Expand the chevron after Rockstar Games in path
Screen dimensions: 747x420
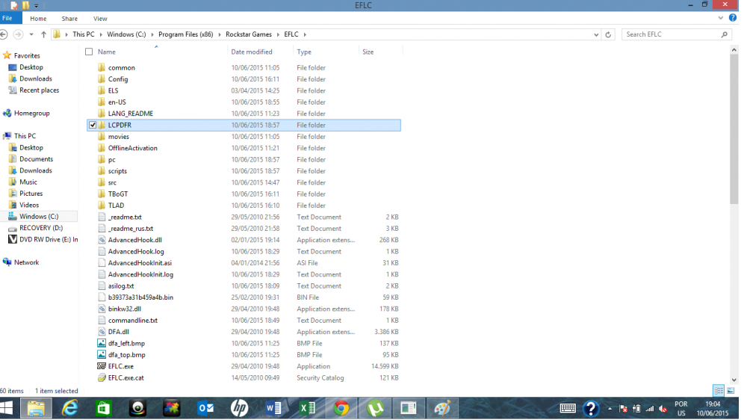278,34
